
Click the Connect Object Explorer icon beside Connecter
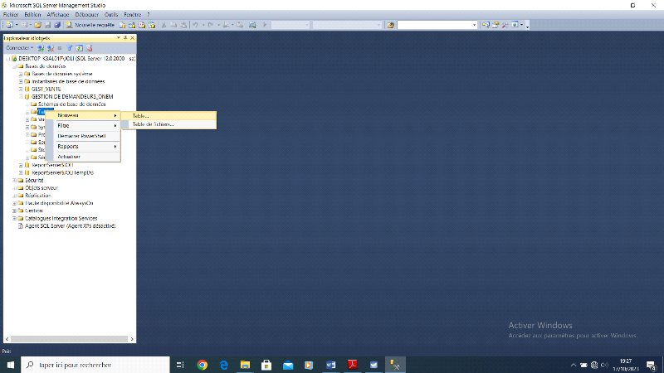pyautogui.click(x=41, y=48)
